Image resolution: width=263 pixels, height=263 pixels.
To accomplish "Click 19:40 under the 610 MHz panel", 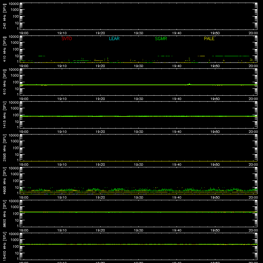I will pyautogui.click(x=177, y=99).
